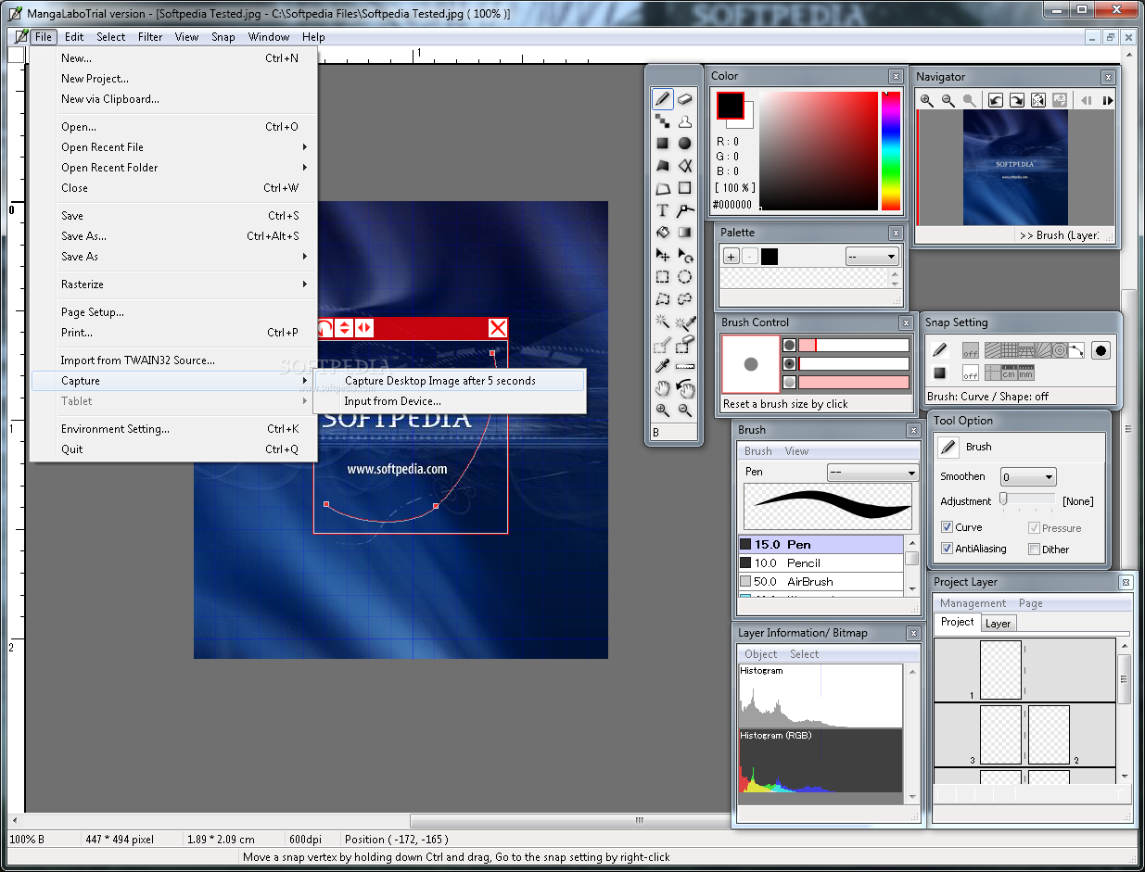The image size is (1145, 872).
Task: Open the Pen brush preset dropdown
Action: pos(871,473)
